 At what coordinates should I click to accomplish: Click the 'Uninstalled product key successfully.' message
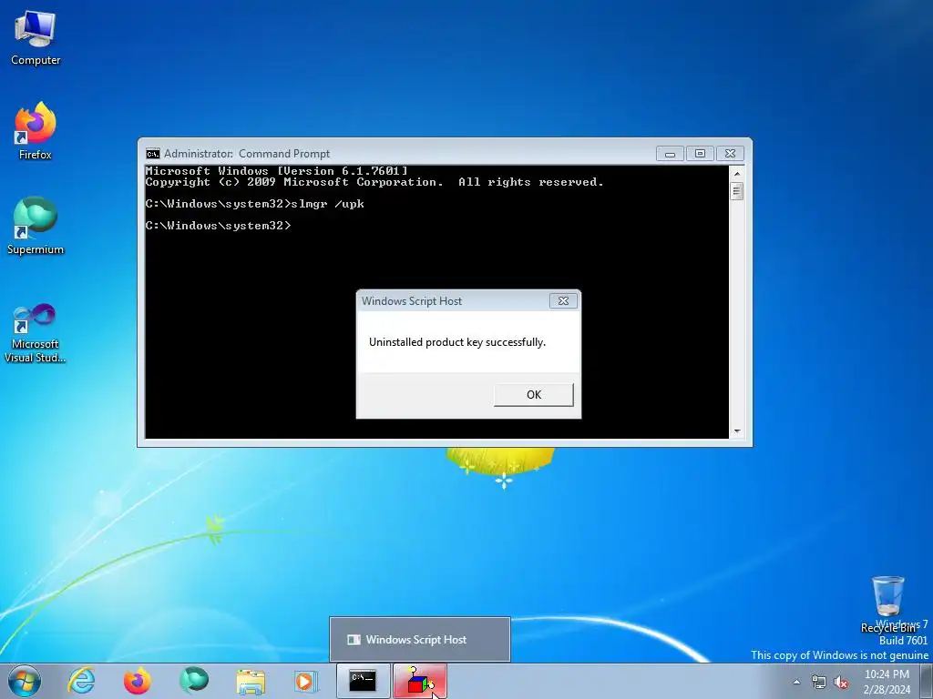(457, 342)
